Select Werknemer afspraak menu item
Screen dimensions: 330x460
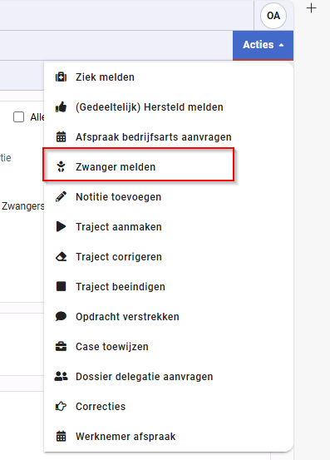pyautogui.click(x=169, y=436)
